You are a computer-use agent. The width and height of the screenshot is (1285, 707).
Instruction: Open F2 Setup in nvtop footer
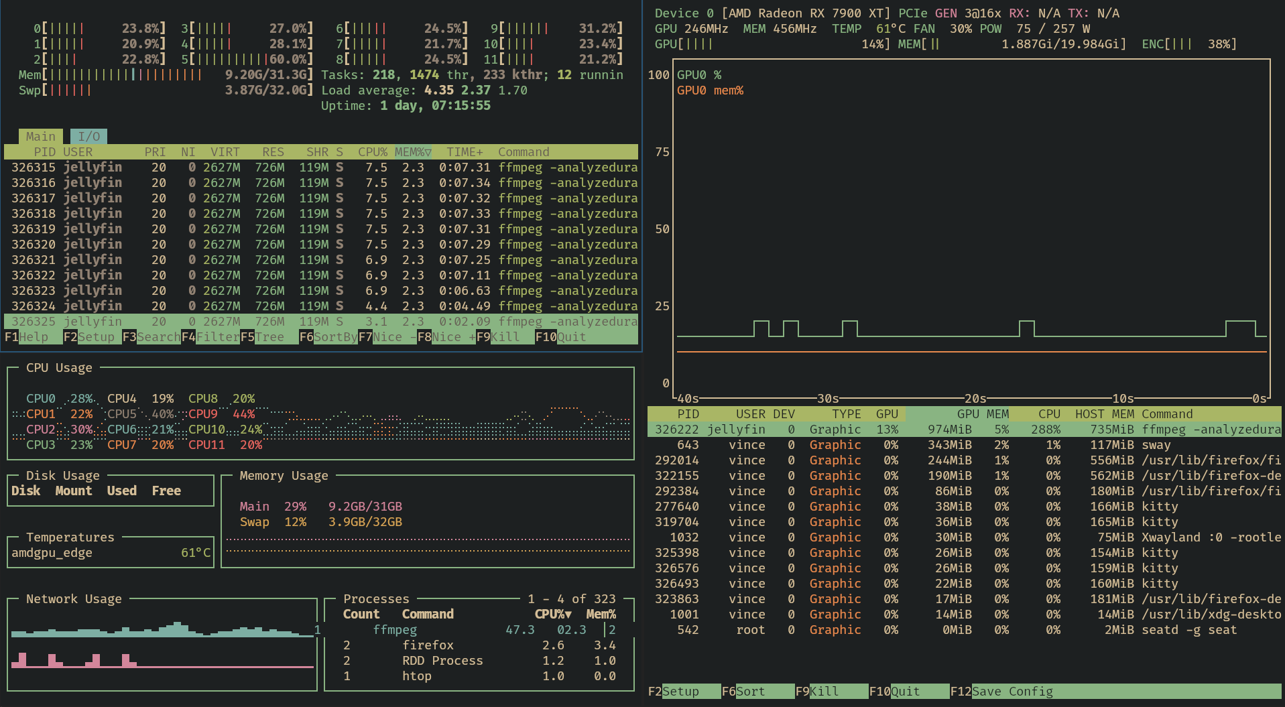point(674,692)
